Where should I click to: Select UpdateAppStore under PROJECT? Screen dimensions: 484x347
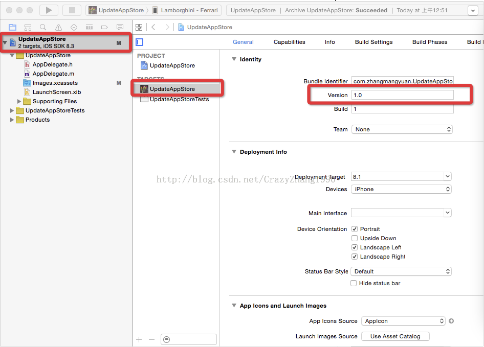[172, 65]
